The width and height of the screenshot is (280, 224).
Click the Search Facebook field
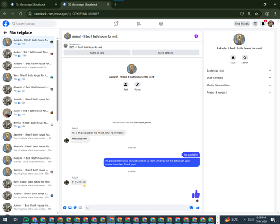[x=34, y=24]
